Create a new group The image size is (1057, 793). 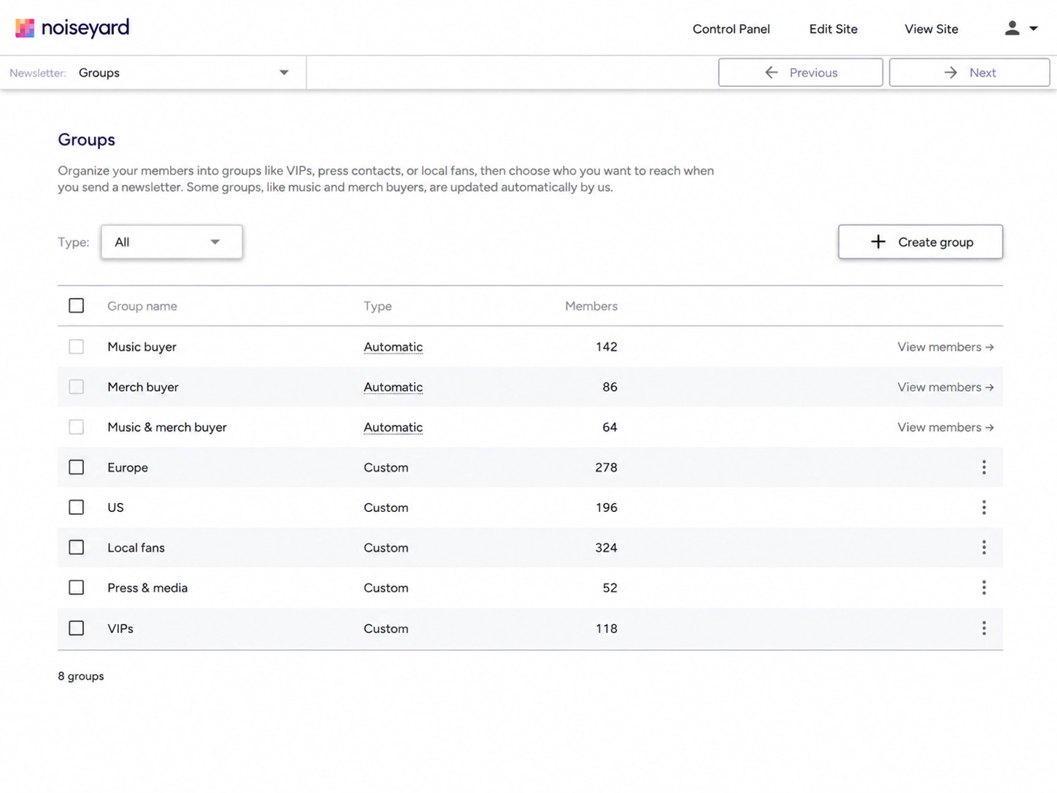tap(920, 242)
